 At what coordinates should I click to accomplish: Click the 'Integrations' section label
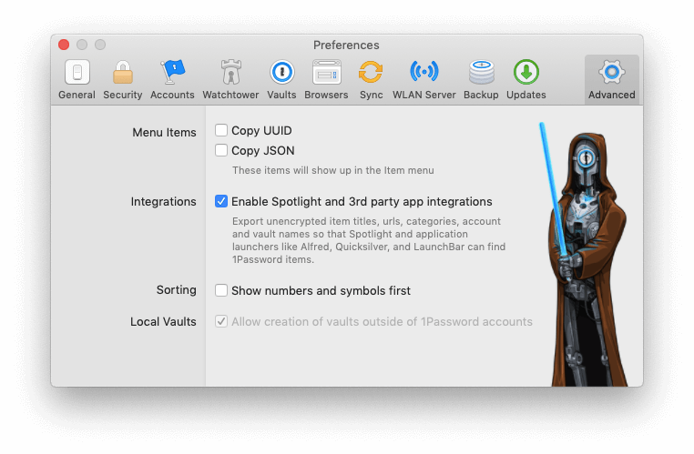coord(163,202)
